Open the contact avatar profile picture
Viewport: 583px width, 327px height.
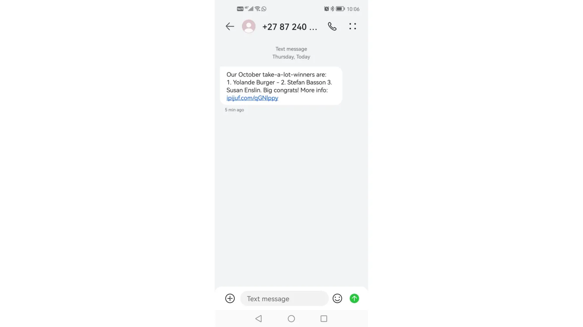[249, 26]
